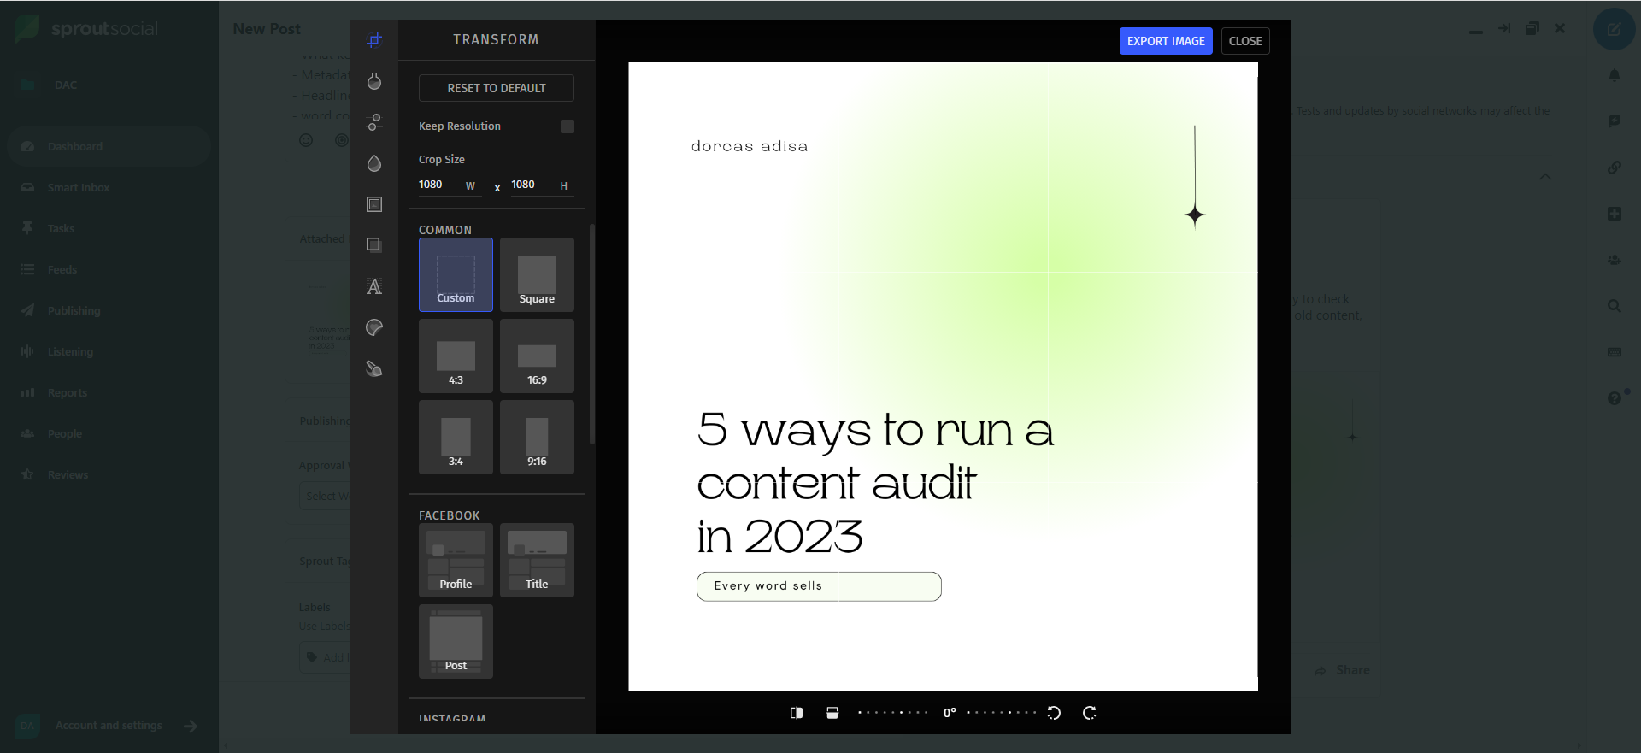Open the Adjustments sliders tool
This screenshot has width=1641, height=753.
click(x=374, y=122)
